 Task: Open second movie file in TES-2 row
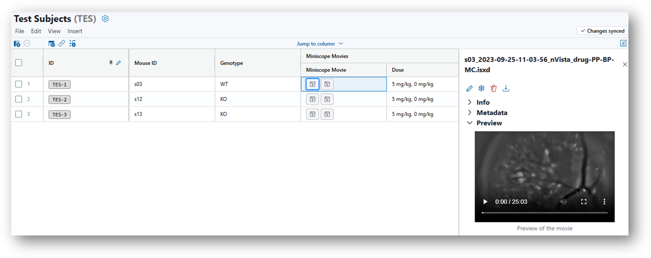pos(327,99)
